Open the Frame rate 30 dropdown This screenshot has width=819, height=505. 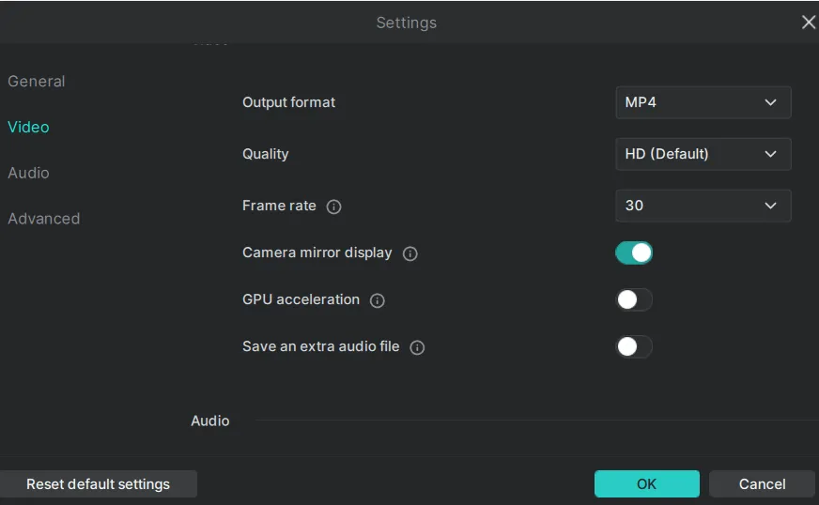[703, 206]
